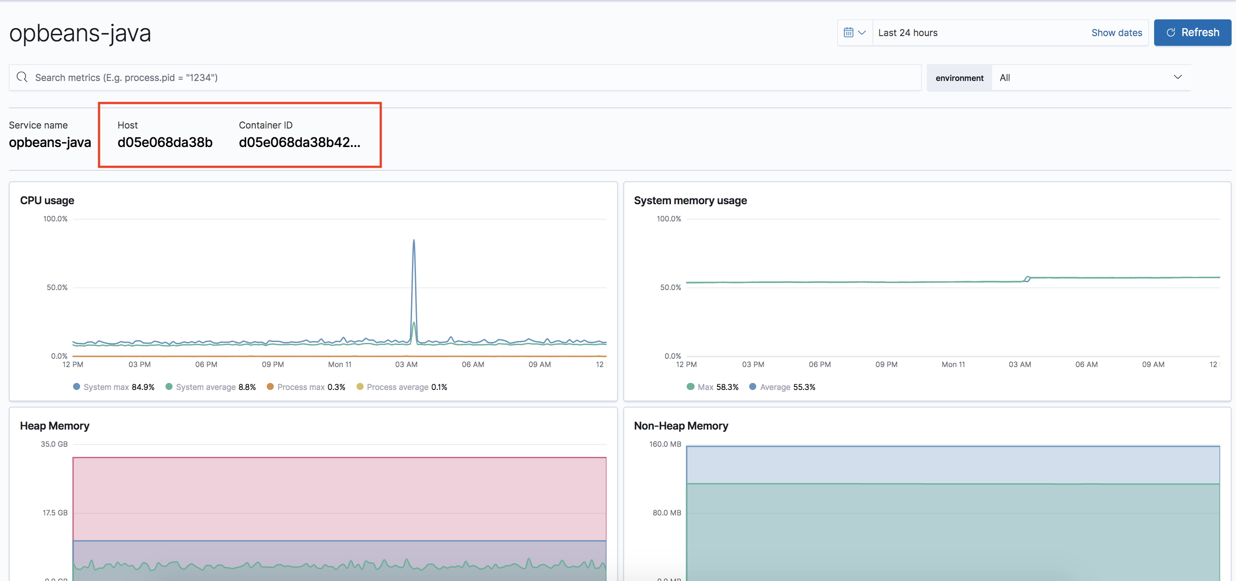Toggle System max series in CPU legend
Image resolution: width=1236 pixels, height=581 pixels.
point(114,387)
